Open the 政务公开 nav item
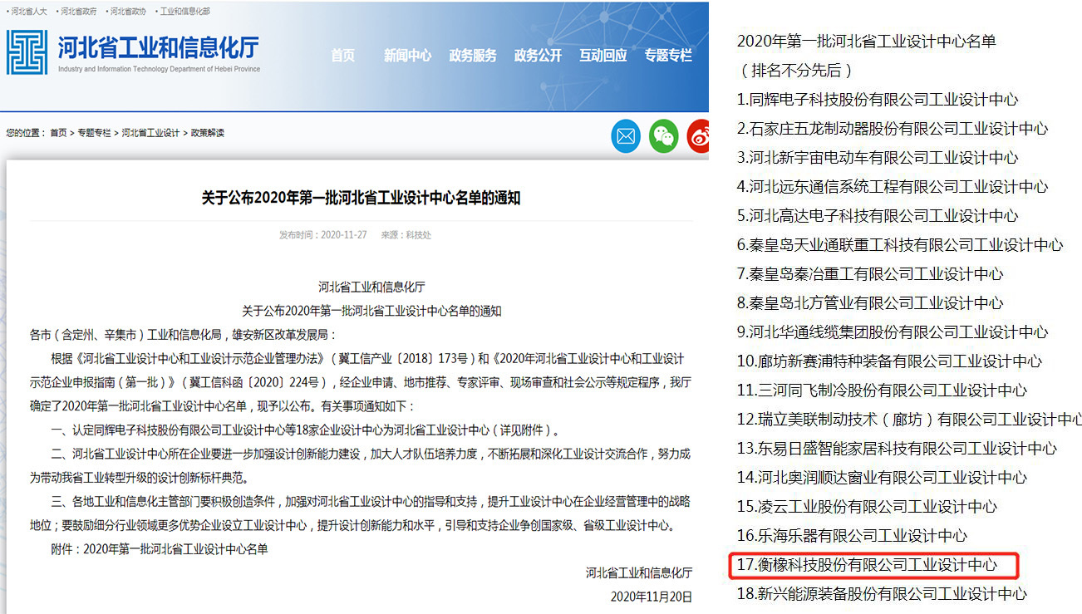Image resolution: width=1082 pixels, height=614 pixels. pyautogui.click(x=538, y=56)
